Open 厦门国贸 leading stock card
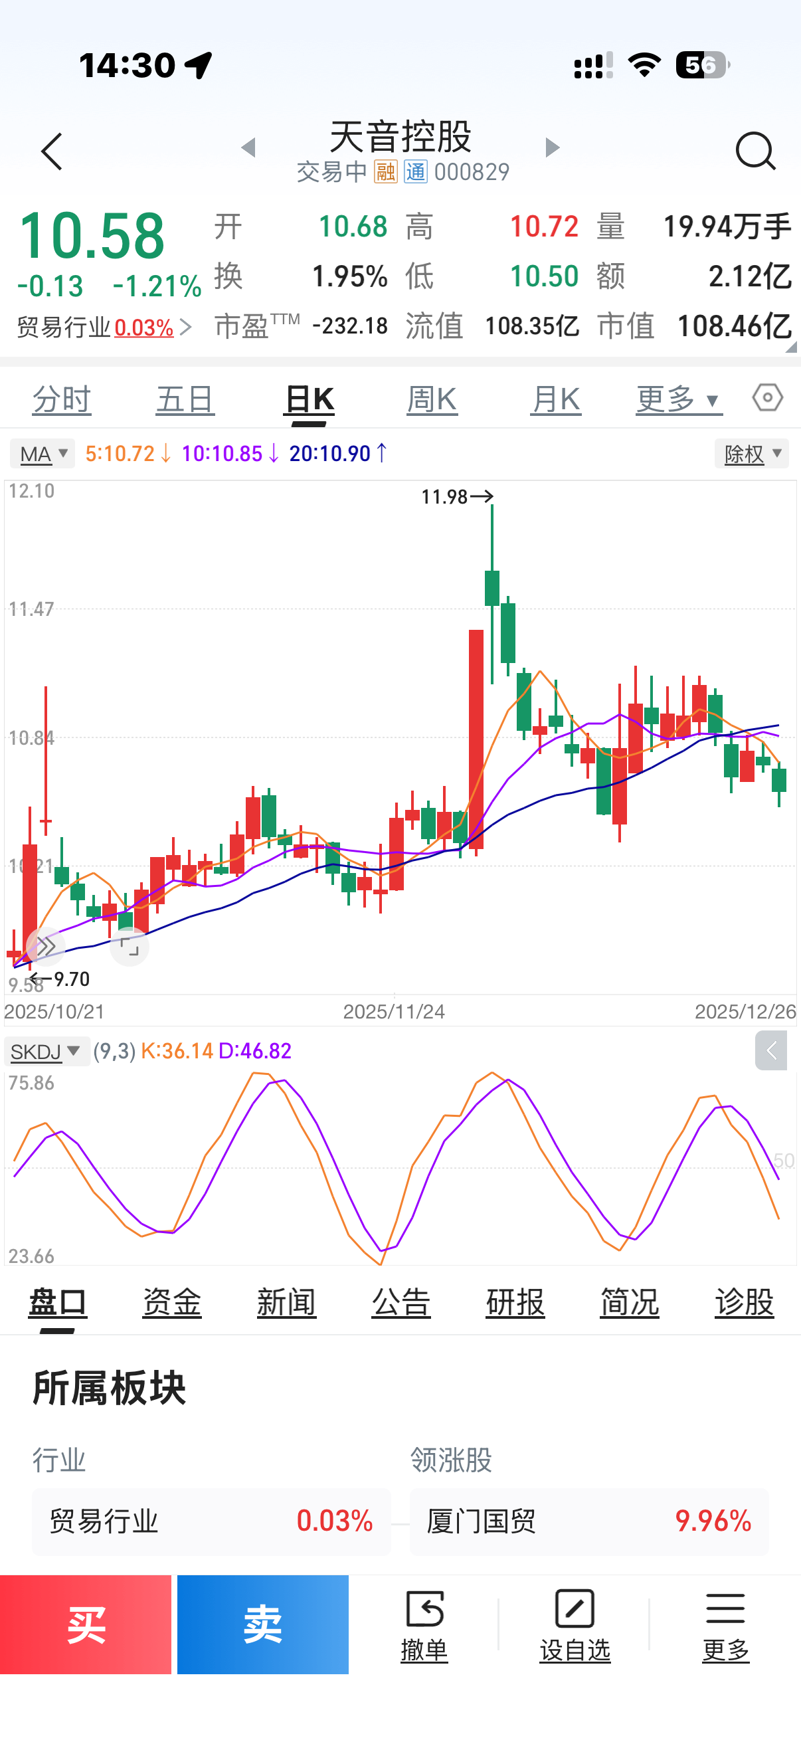The height and width of the screenshot is (1742, 801). [588, 1521]
